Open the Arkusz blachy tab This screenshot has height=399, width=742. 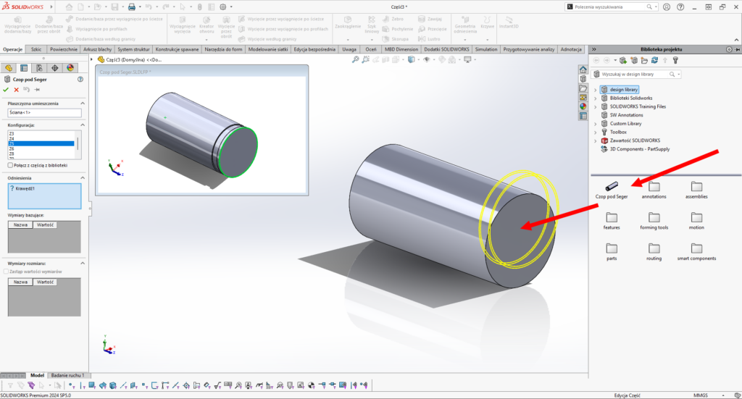[99, 49]
